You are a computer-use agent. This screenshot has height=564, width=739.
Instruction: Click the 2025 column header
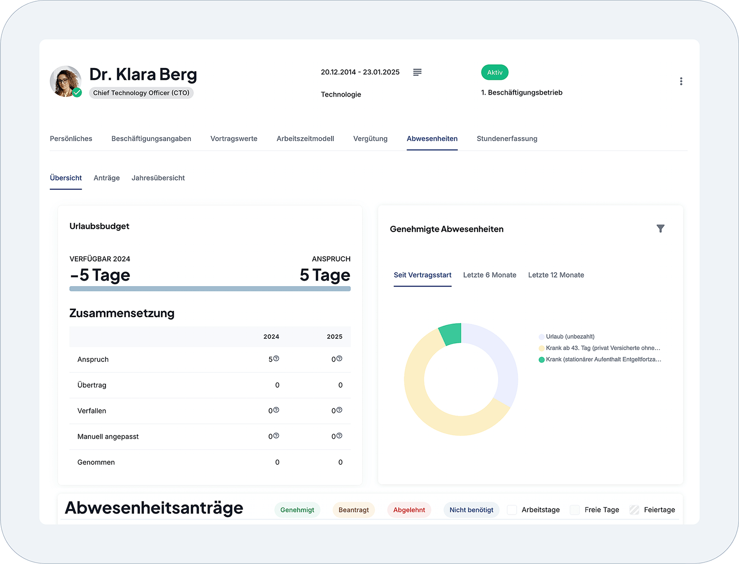[x=334, y=337]
